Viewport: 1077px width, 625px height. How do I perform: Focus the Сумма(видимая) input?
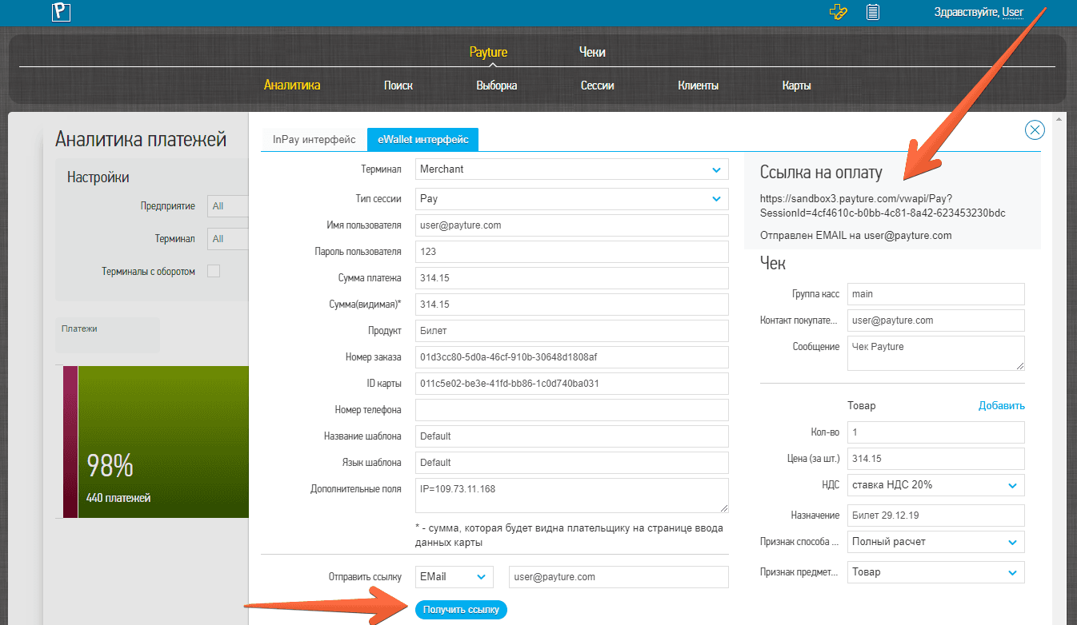(x=572, y=305)
